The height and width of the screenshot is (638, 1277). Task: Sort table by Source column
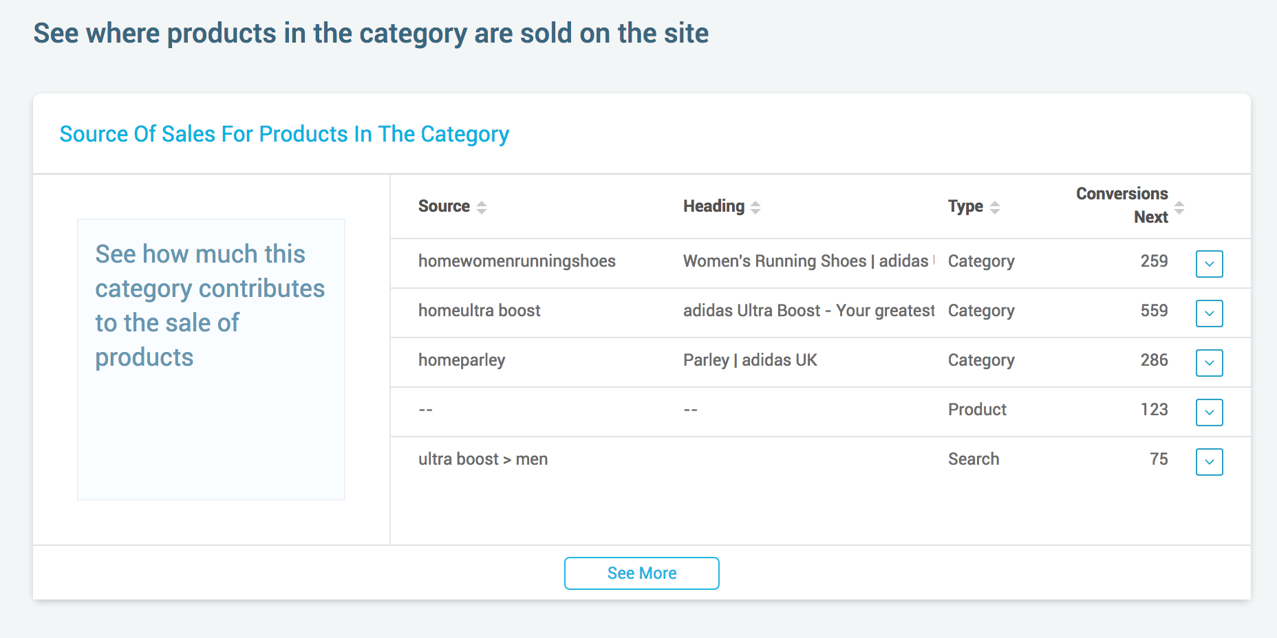click(481, 207)
